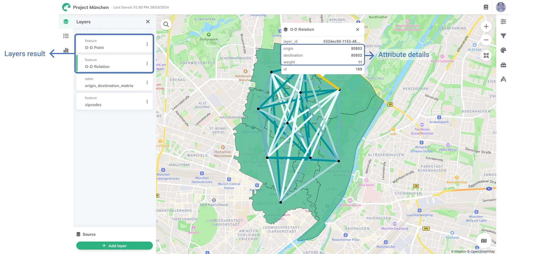Select the O-D Point layer
Screen dimensions: 547x254
point(115,44)
